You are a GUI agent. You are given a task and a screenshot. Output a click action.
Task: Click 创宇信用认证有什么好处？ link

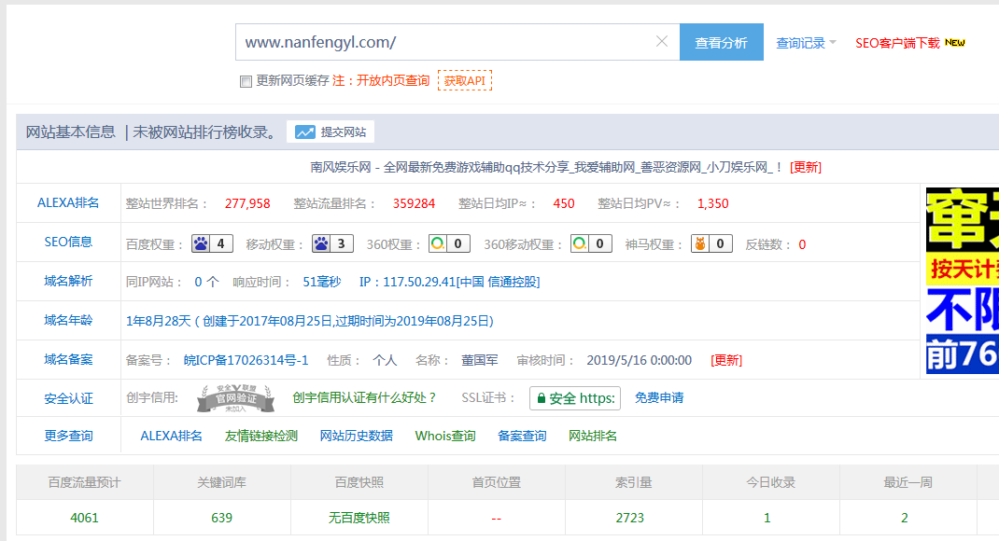[x=364, y=397]
